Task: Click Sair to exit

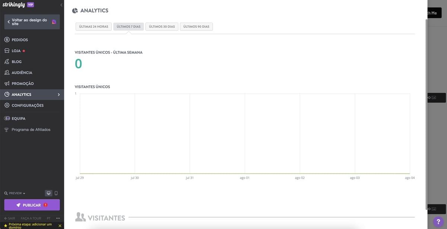Action: tap(9, 218)
